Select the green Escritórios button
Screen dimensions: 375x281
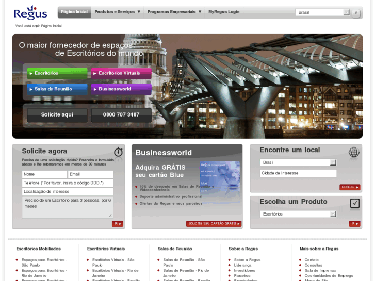57,73
